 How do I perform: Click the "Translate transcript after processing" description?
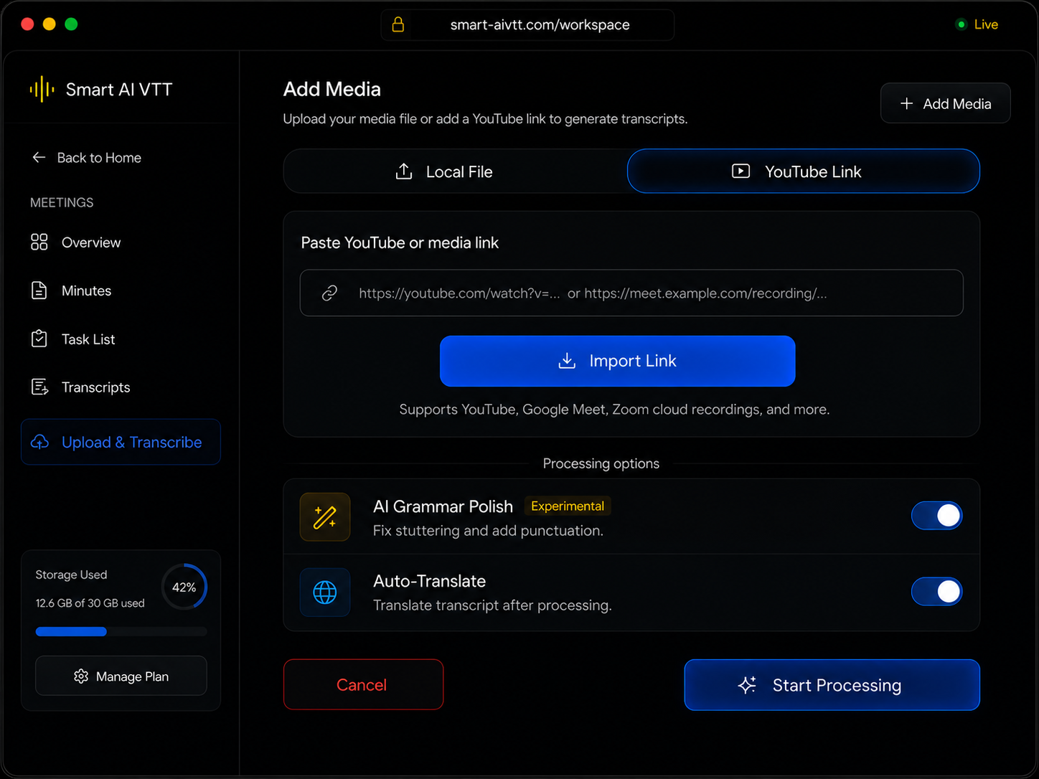(x=492, y=605)
